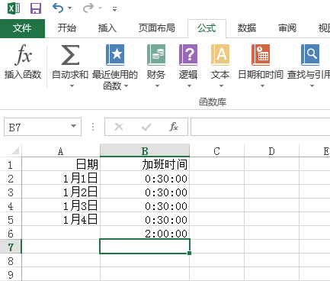Select column D header
The image size is (330, 281).
(271, 151)
